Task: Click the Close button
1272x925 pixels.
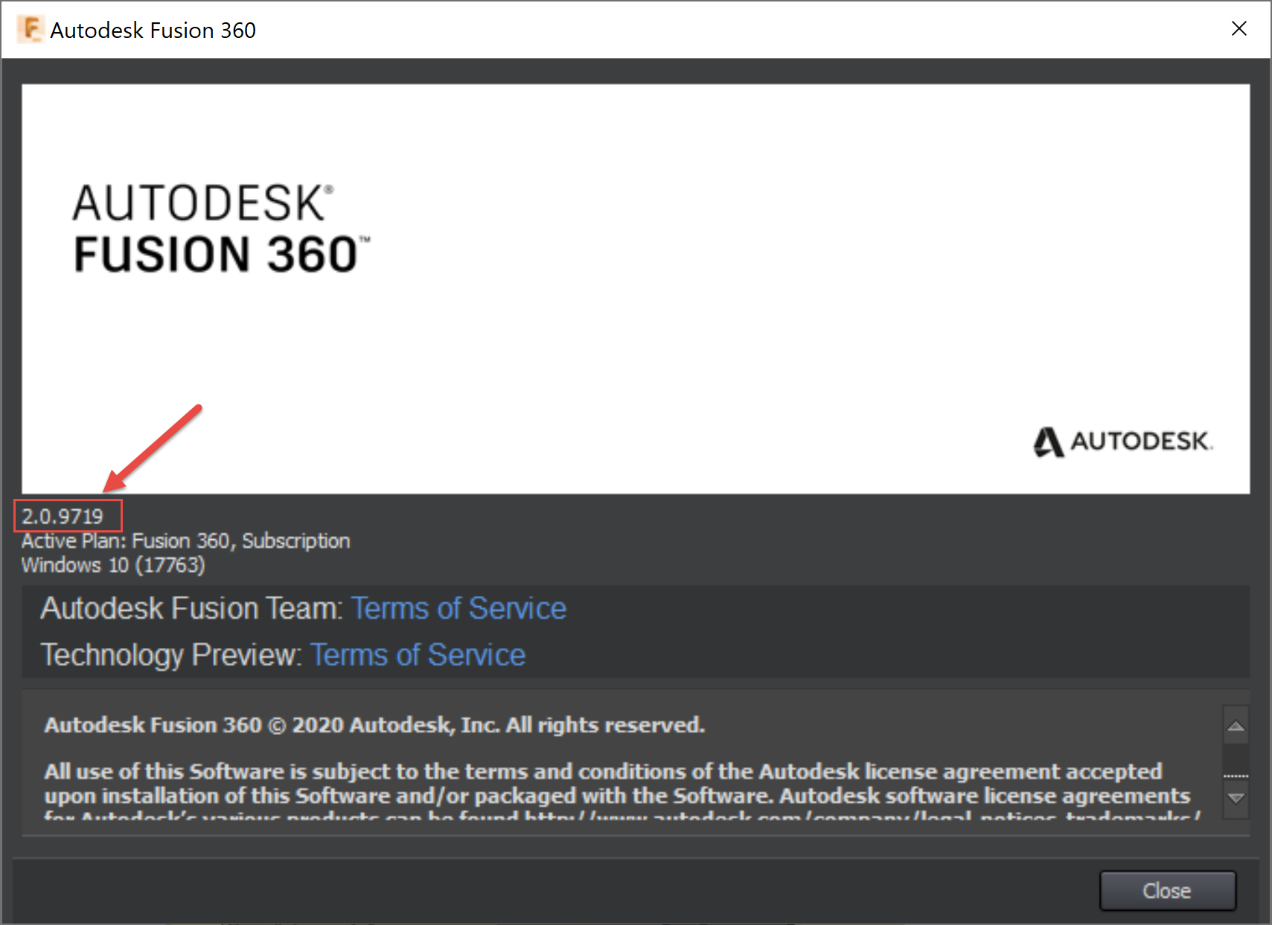Action: click(x=1168, y=891)
